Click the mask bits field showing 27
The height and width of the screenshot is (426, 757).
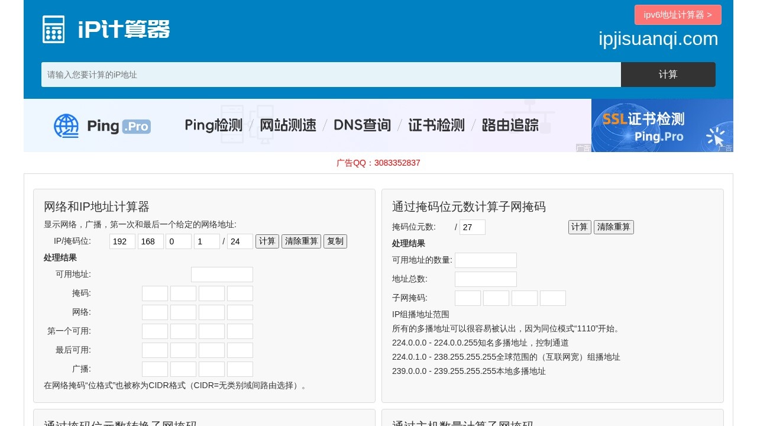pos(472,227)
